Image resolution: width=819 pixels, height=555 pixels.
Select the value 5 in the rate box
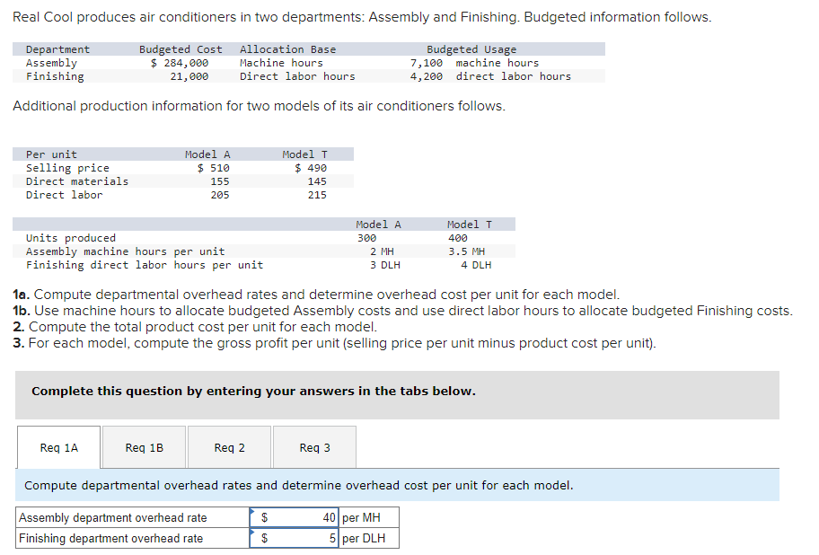(331, 537)
